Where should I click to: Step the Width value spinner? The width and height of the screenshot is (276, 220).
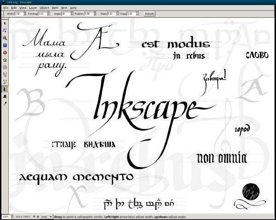click(24, 14)
